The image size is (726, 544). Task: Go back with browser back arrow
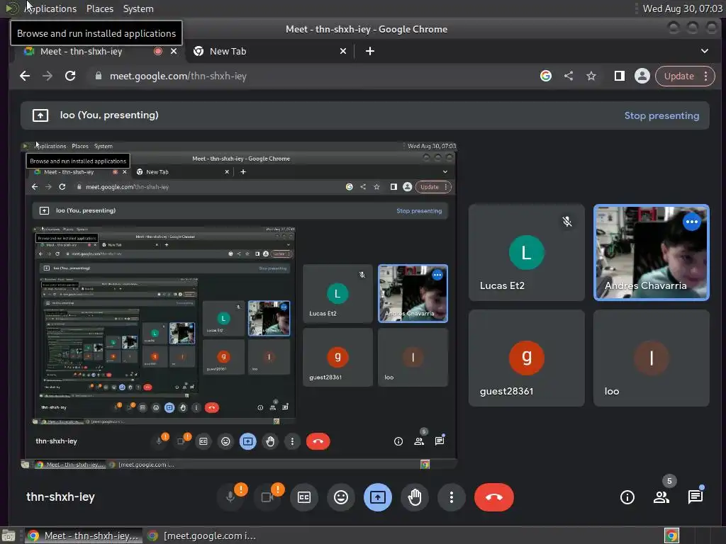pyautogui.click(x=25, y=76)
